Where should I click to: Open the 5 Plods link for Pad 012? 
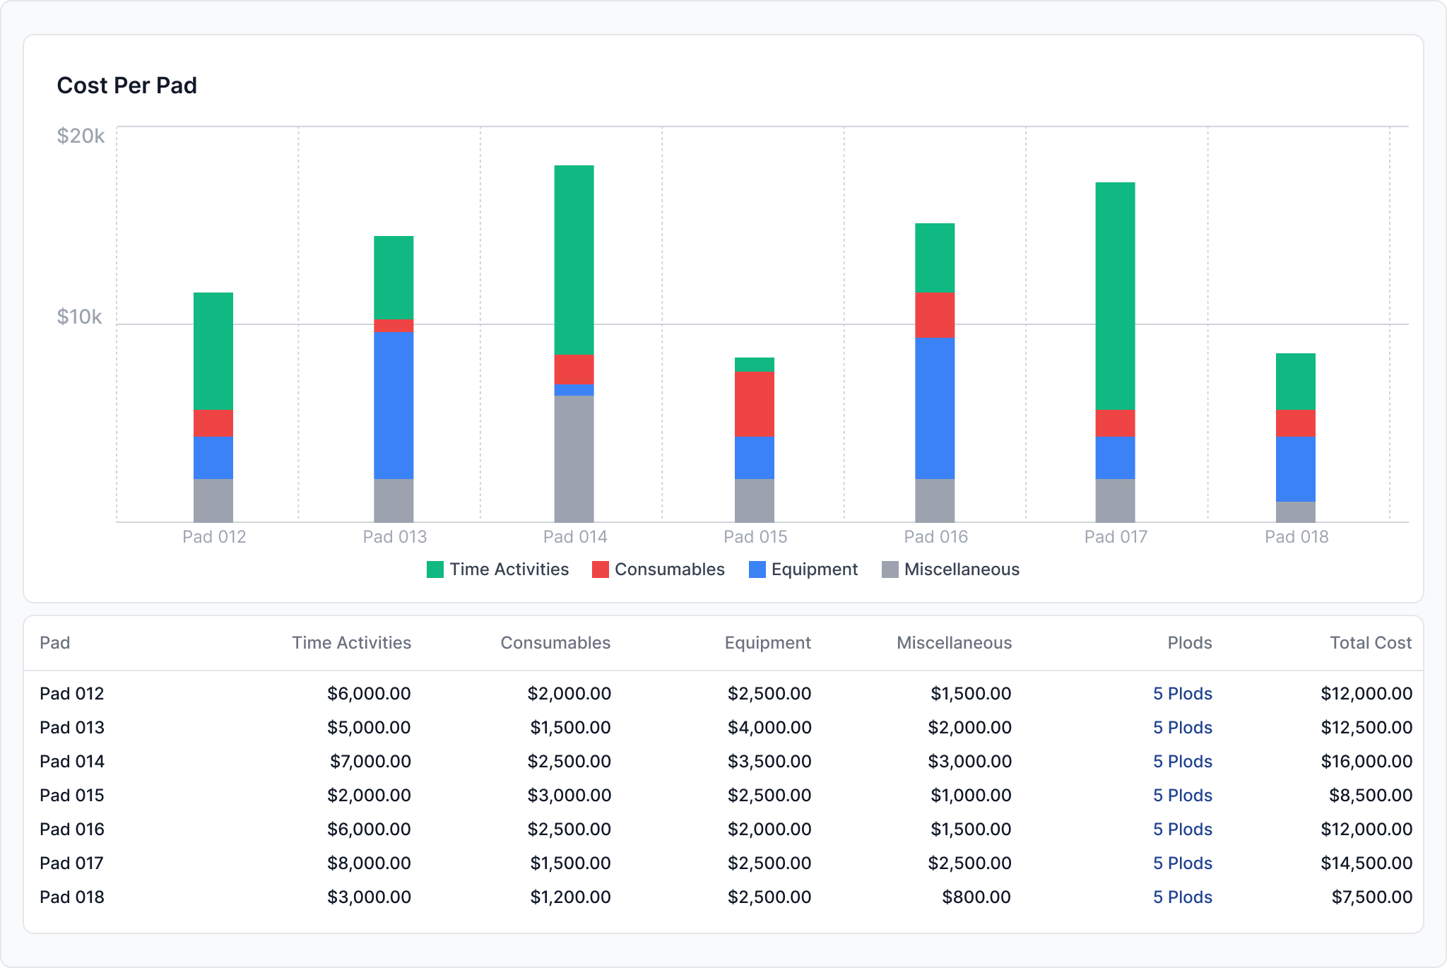click(x=1182, y=694)
